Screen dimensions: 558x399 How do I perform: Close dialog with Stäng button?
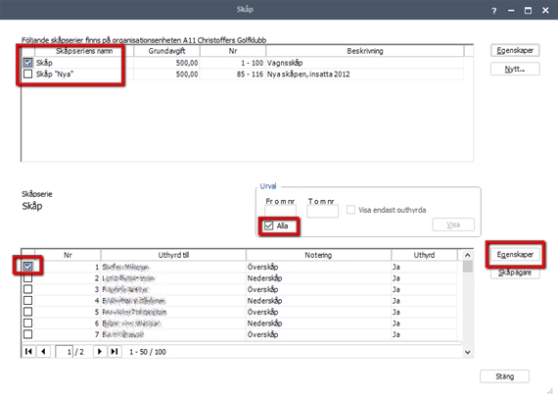(504, 376)
